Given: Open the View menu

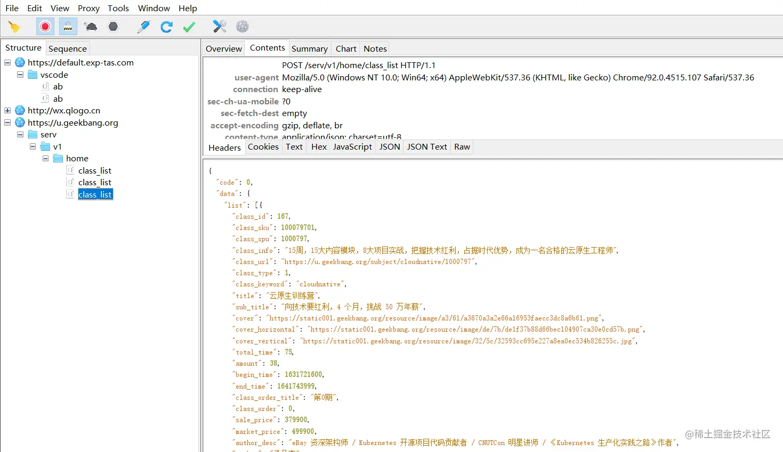Looking at the screenshot, I should point(60,8).
